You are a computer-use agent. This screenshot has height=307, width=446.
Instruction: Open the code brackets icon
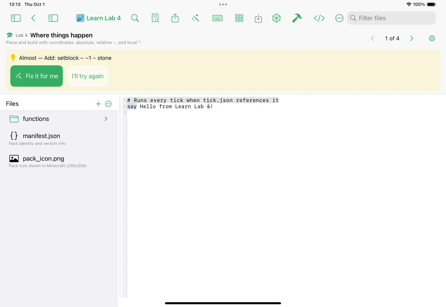[x=319, y=18]
